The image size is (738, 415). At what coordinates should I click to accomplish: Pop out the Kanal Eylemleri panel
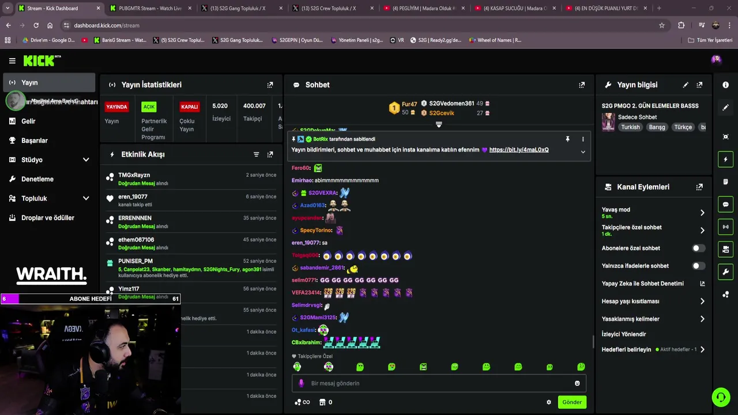pos(699,187)
